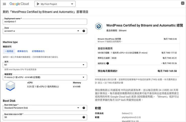
Task: Click the 每月 TWD 45.31 disk cost
Action: (170, 58)
